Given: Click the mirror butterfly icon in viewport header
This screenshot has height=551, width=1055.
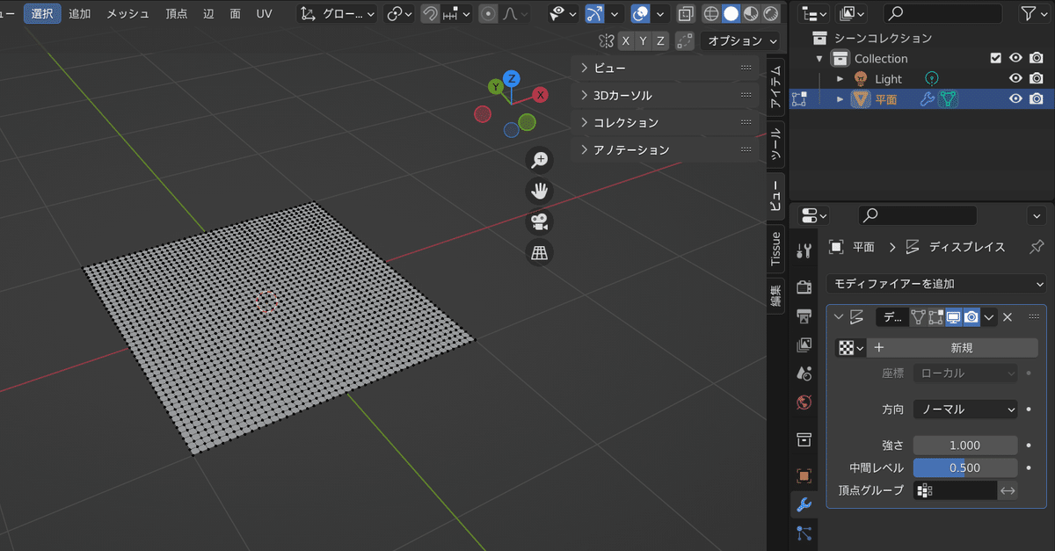Looking at the screenshot, I should [606, 40].
